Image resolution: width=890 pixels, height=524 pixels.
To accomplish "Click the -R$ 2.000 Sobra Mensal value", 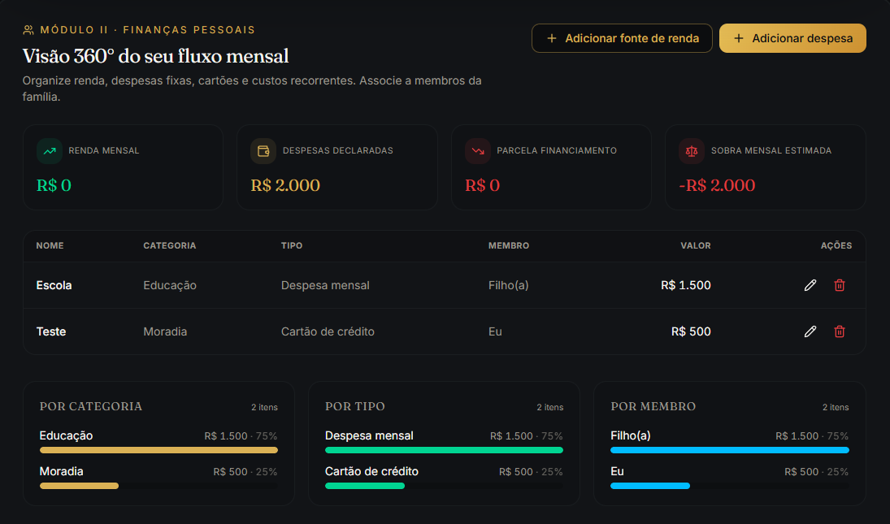I will coord(717,185).
